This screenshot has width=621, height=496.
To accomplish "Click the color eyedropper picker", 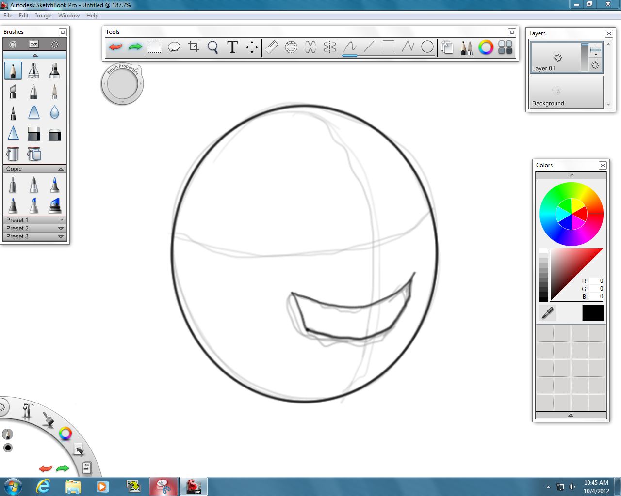I will [547, 313].
